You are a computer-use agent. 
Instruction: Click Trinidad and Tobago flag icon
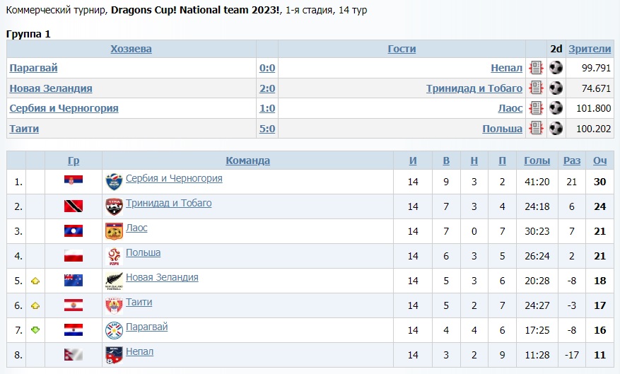[73, 206]
